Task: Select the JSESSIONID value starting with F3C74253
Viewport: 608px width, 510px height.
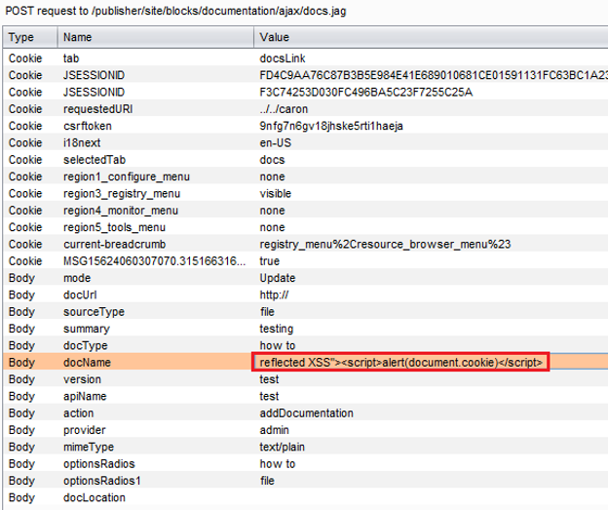Action: (365, 93)
